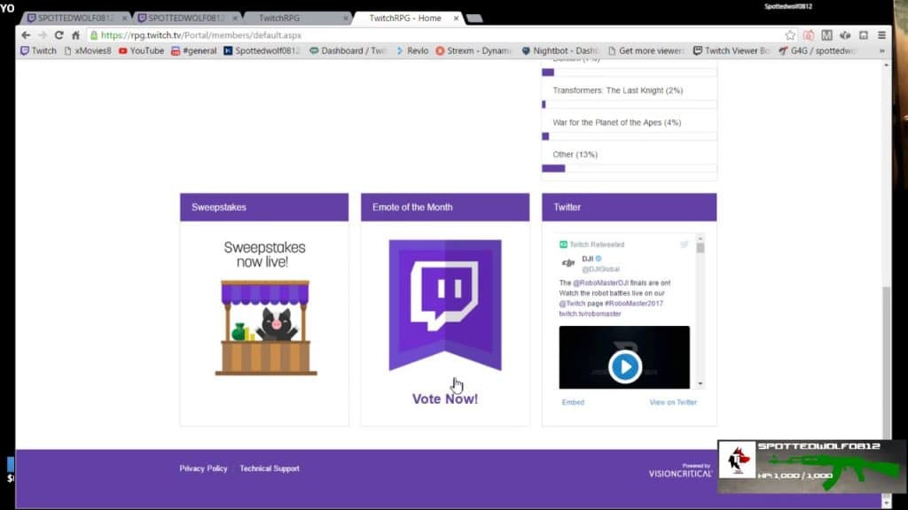Open Chrome's extensions puzzle menu icon
The image size is (908, 510).
coord(847,35)
